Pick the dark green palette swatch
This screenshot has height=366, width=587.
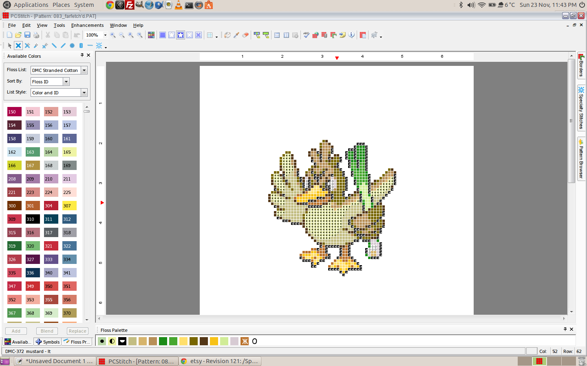163,341
